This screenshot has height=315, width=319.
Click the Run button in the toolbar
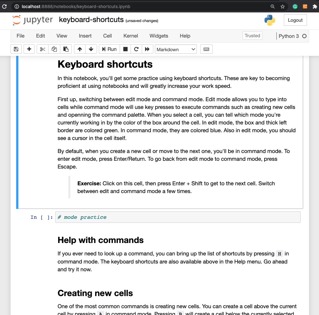click(x=109, y=49)
